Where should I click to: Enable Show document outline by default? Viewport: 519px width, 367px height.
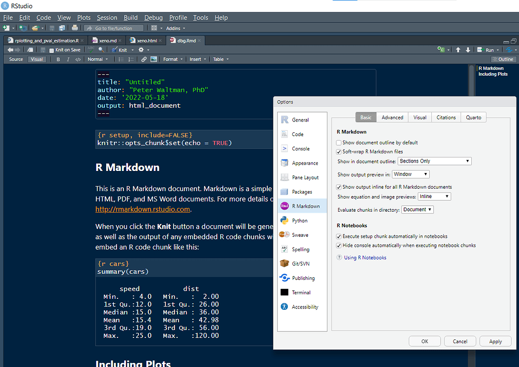(339, 143)
